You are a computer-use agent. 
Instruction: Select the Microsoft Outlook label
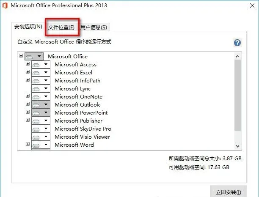tap(77, 104)
